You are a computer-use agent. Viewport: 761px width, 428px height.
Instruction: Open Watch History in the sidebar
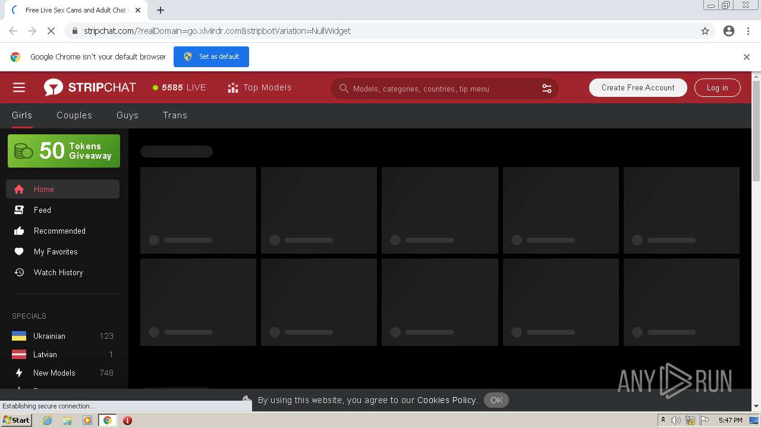[x=62, y=272]
